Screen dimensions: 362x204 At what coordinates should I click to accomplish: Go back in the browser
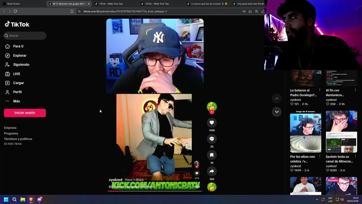coord(4,11)
